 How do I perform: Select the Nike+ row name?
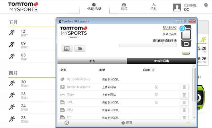click(70, 95)
